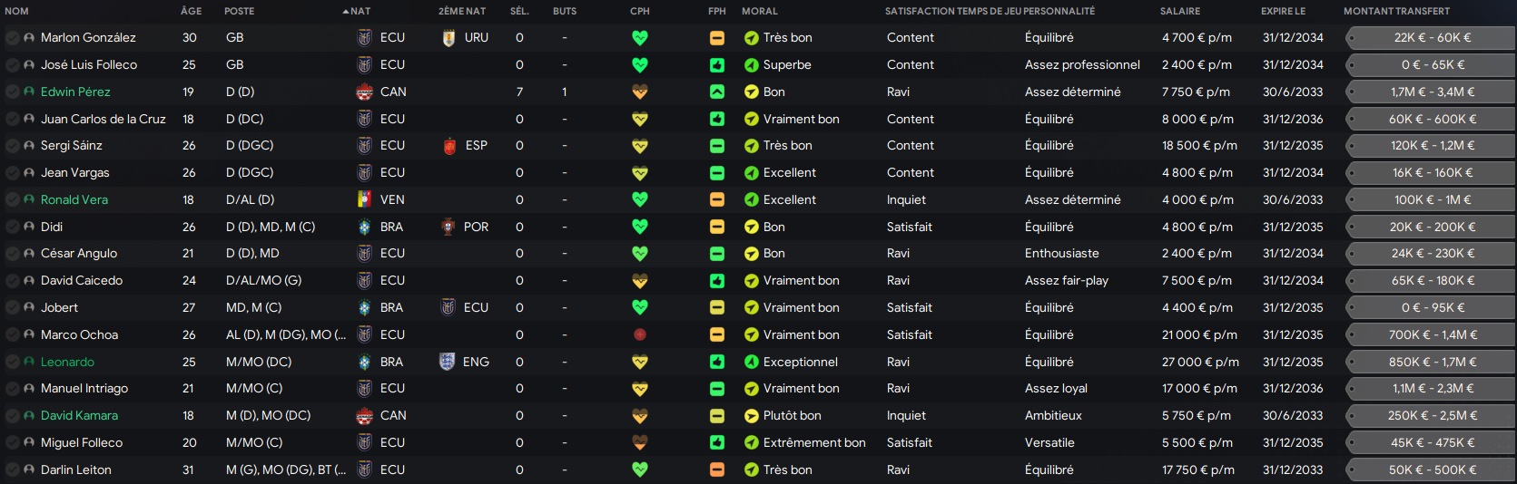
Task: Click Ronald Vera's Venezuela flag icon
Action: (x=364, y=199)
